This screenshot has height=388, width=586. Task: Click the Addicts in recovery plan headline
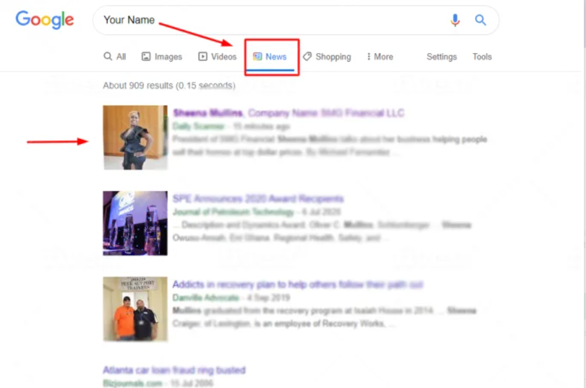(298, 284)
